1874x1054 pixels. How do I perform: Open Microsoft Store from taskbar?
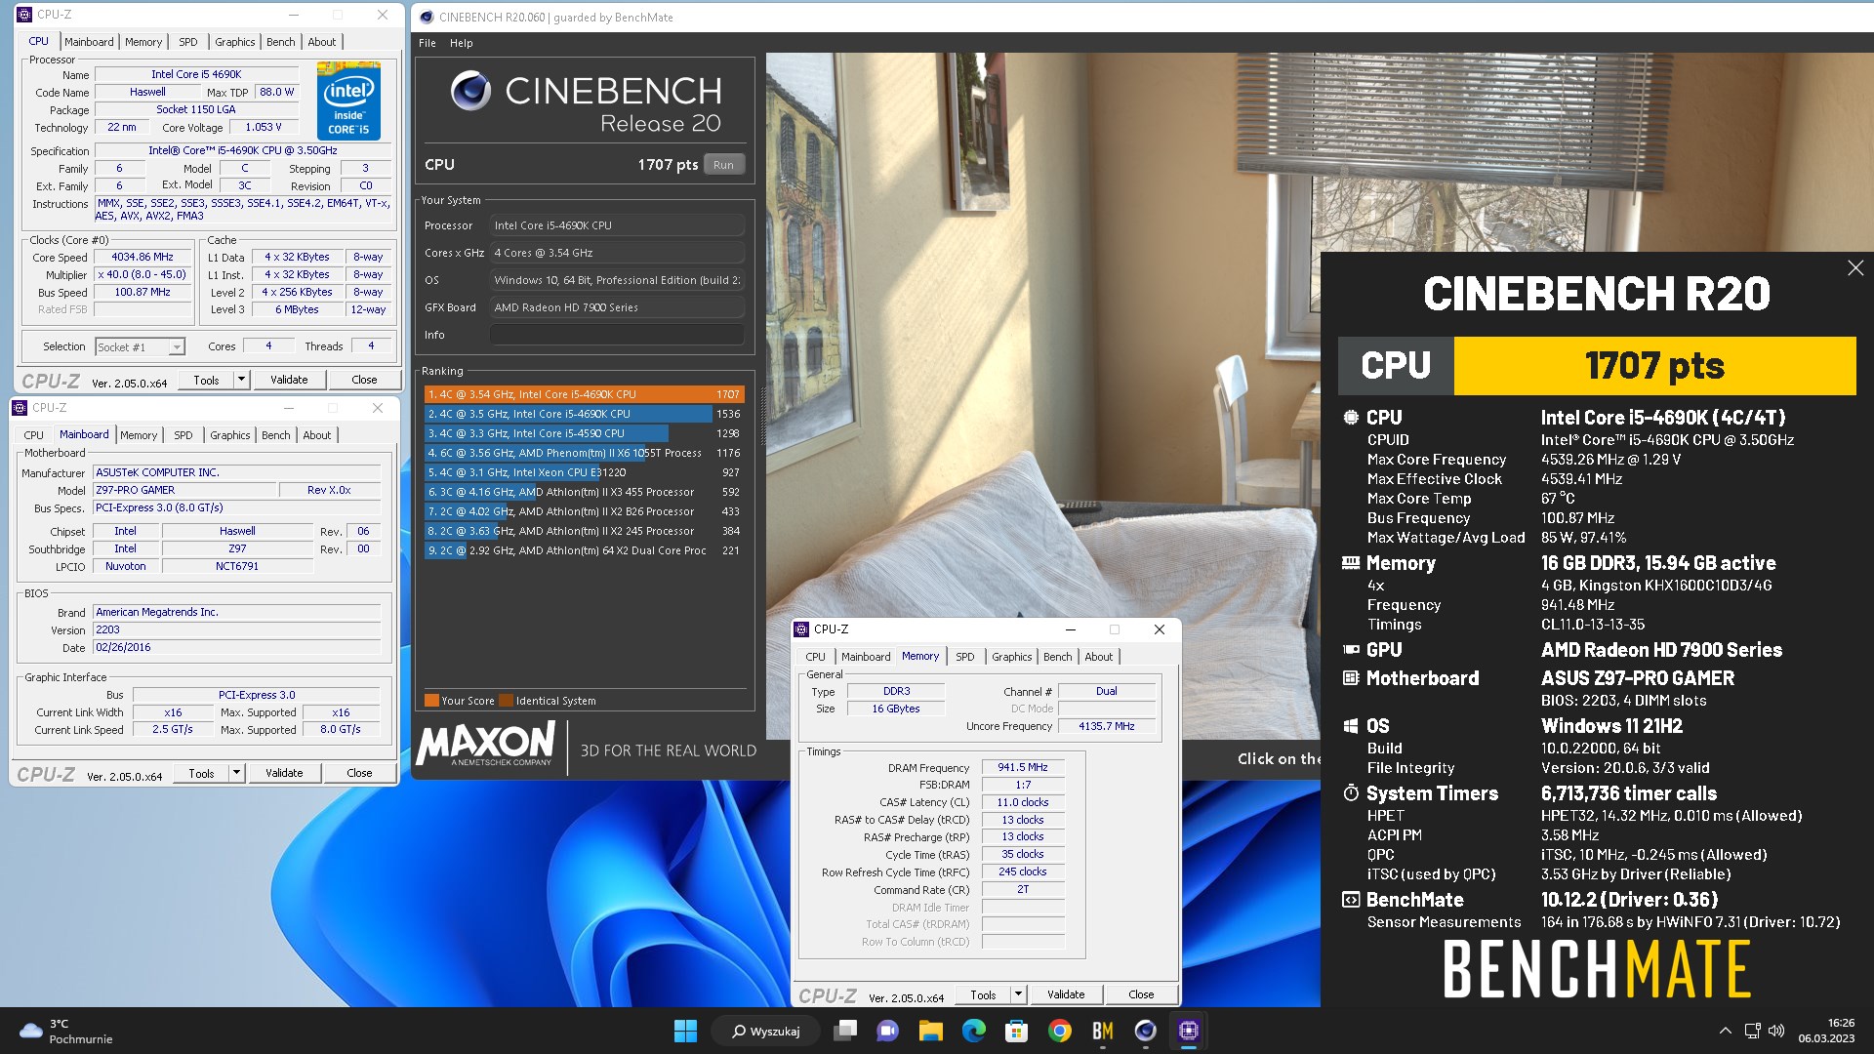(x=1016, y=1031)
